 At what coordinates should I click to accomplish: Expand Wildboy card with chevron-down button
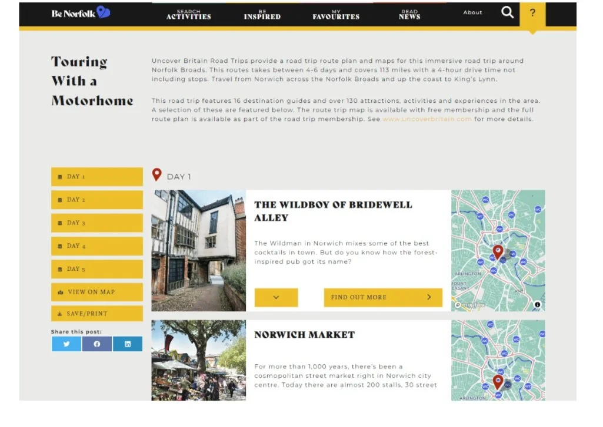[276, 297]
